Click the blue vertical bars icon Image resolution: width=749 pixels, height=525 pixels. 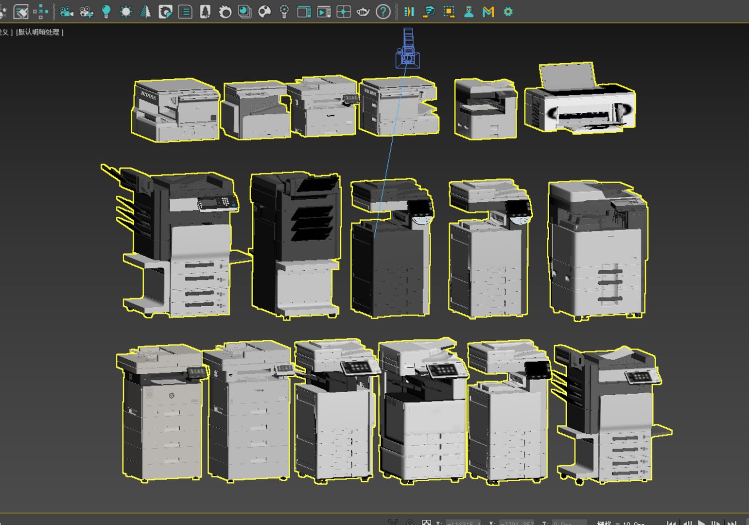409,12
